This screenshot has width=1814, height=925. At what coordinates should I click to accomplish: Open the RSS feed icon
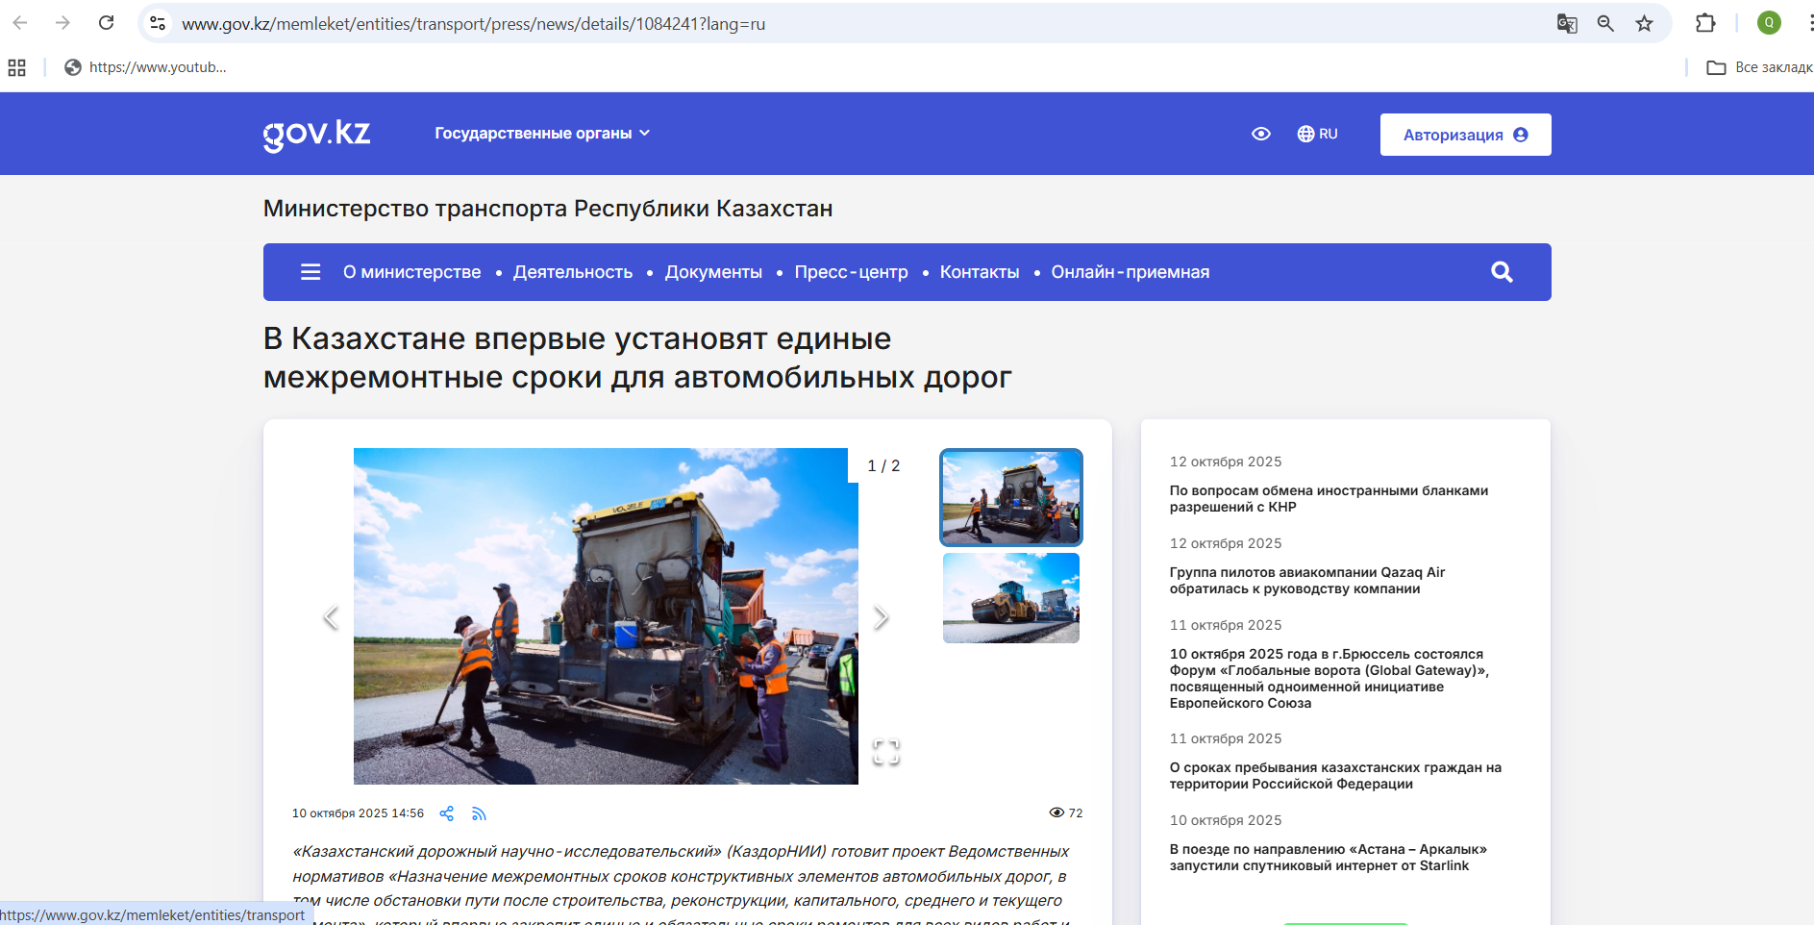pyautogui.click(x=479, y=813)
